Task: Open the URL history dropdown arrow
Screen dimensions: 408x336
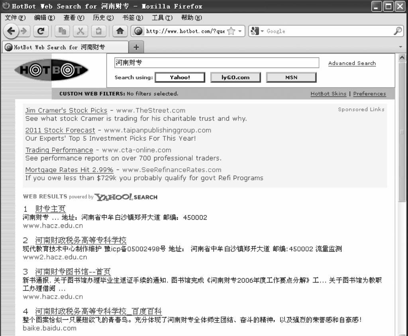Action: pos(240,31)
